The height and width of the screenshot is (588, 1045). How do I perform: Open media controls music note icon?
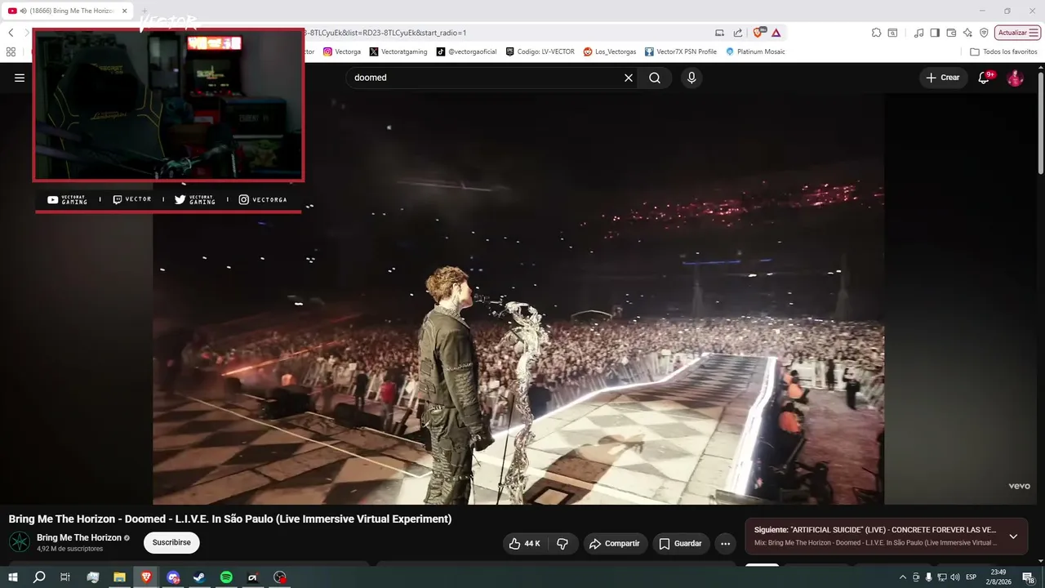[x=919, y=33]
